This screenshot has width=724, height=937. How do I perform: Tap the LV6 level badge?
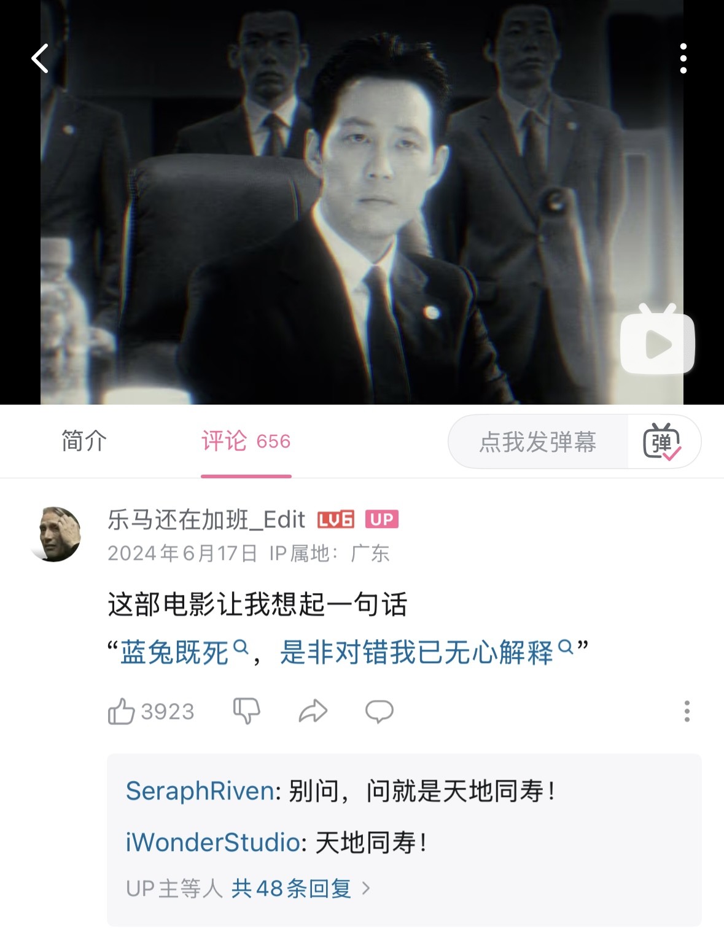336,519
